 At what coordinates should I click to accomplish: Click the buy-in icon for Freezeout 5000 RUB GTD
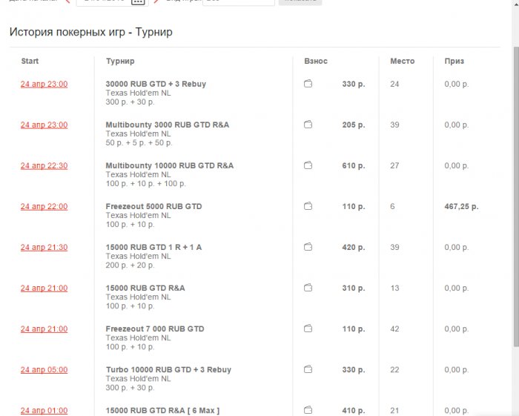click(308, 206)
